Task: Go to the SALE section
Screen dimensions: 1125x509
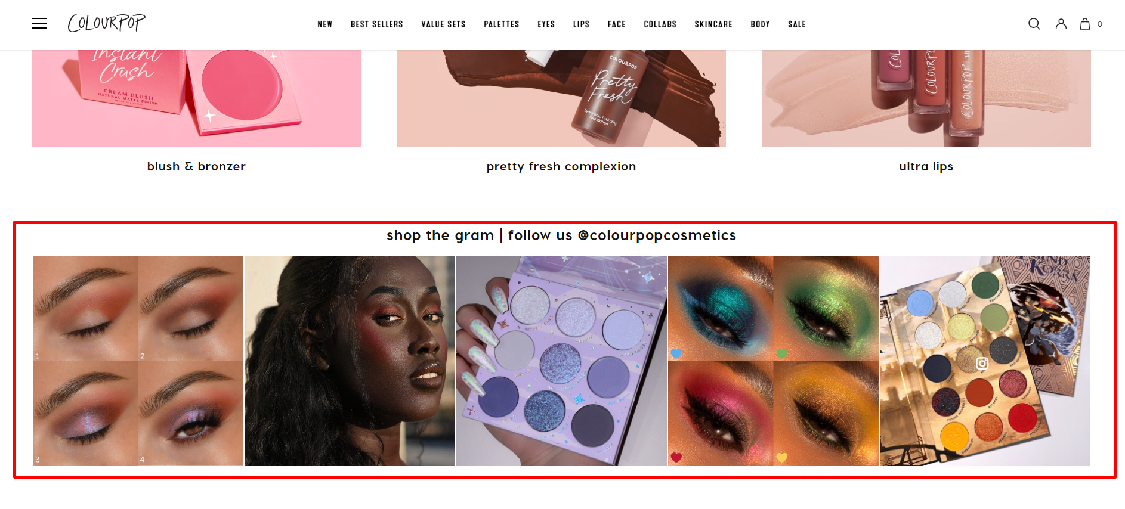Action: (x=796, y=24)
